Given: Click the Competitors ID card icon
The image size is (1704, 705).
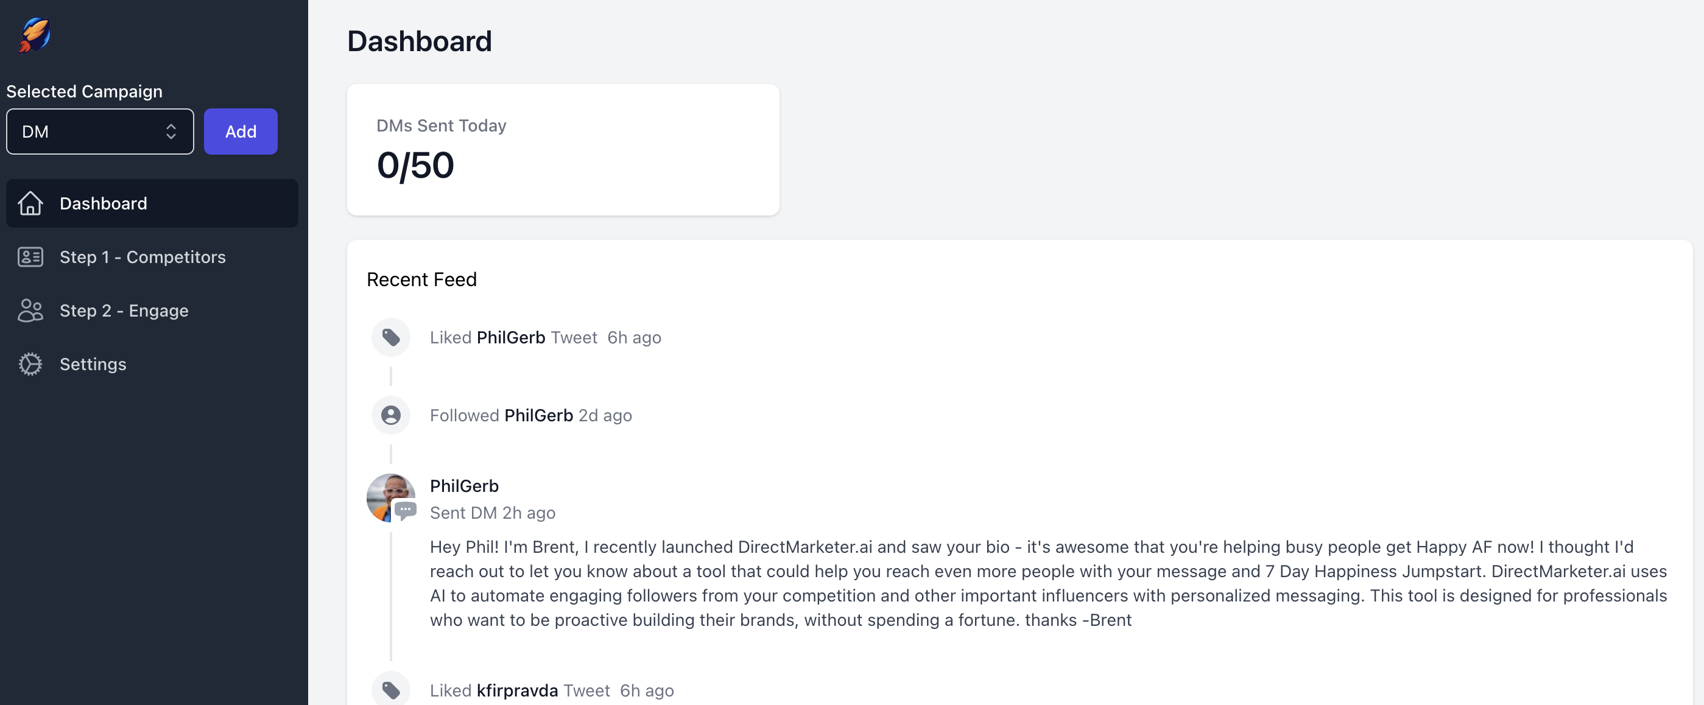Looking at the screenshot, I should click(30, 258).
